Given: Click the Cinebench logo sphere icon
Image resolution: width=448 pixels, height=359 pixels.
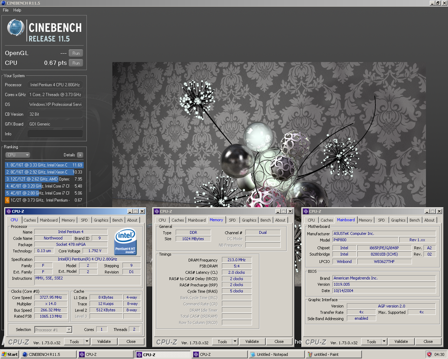Looking at the screenshot, I should pyautogui.click(x=16, y=28).
